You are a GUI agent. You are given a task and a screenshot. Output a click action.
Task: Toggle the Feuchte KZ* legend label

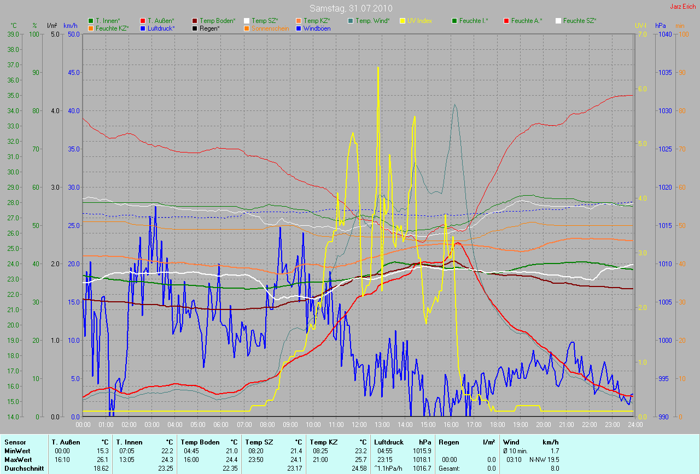point(112,28)
